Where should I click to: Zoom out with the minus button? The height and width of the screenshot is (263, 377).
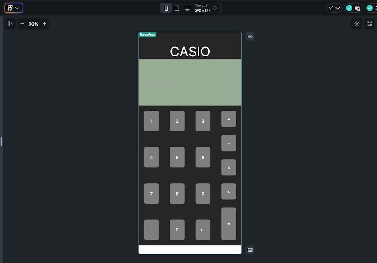coord(22,24)
